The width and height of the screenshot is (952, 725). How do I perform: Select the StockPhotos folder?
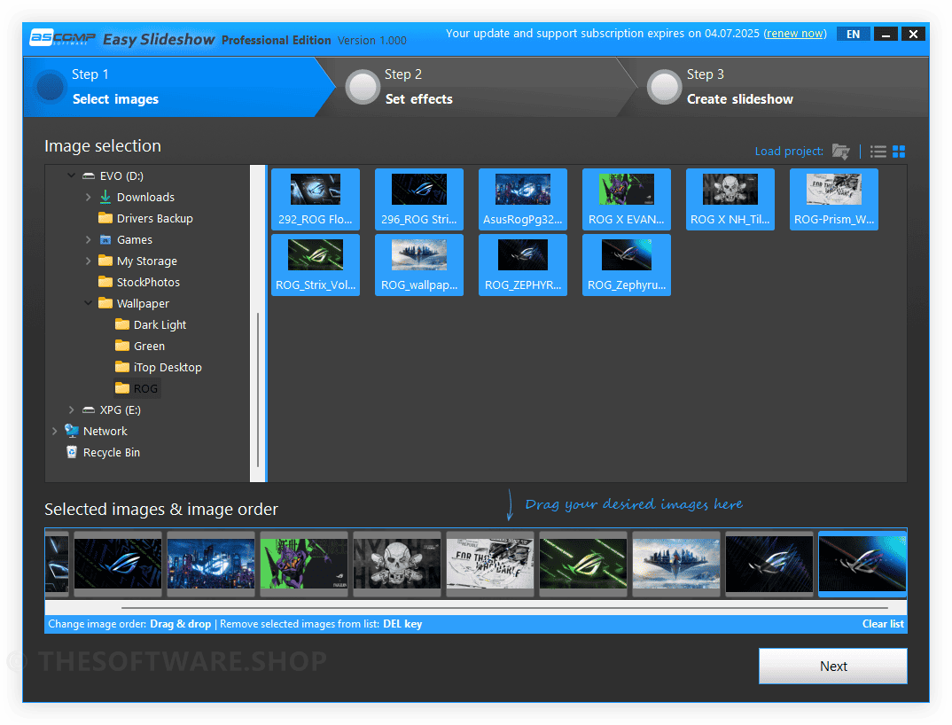point(139,282)
